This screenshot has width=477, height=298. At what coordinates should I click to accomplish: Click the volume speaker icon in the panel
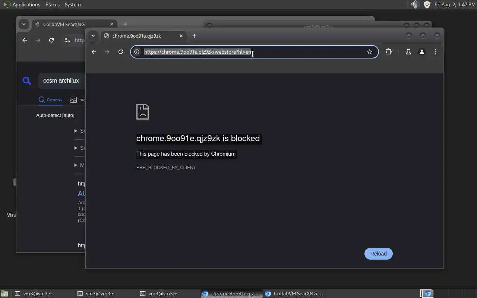point(415,4)
